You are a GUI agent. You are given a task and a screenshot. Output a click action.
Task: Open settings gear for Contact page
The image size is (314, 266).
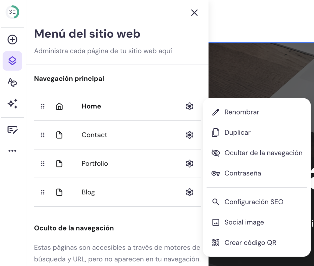click(x=190, y=135)
